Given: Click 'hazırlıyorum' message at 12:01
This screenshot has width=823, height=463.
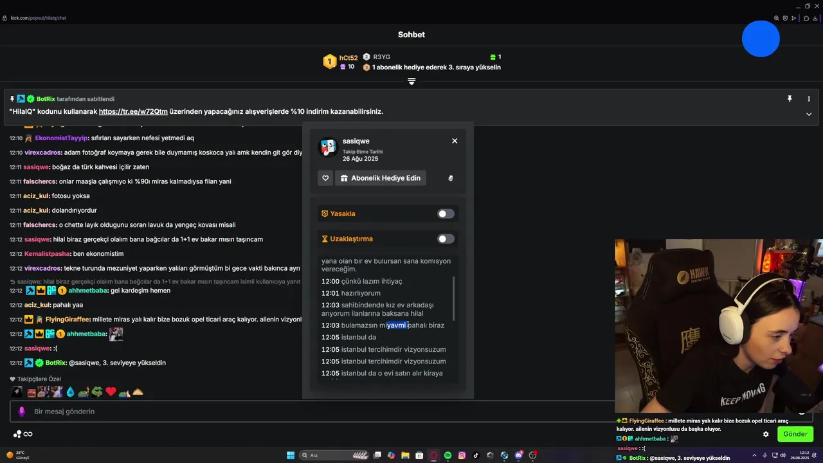Looking at the screenshot, I should tap(351, 293).
